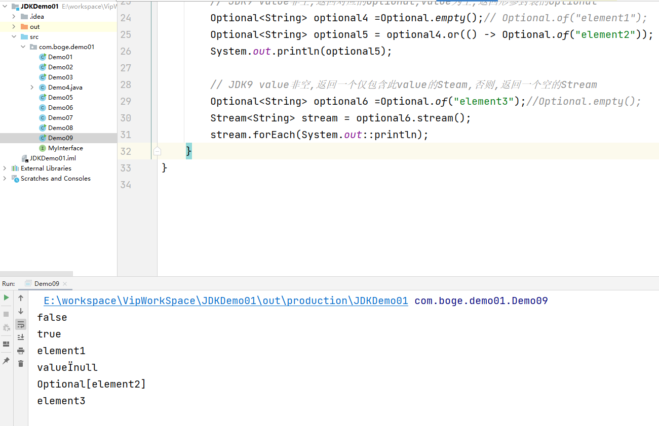This screenshot has width=659, height=426.
Task: Click optional6.stream() call in code
Action: point(413,118)
